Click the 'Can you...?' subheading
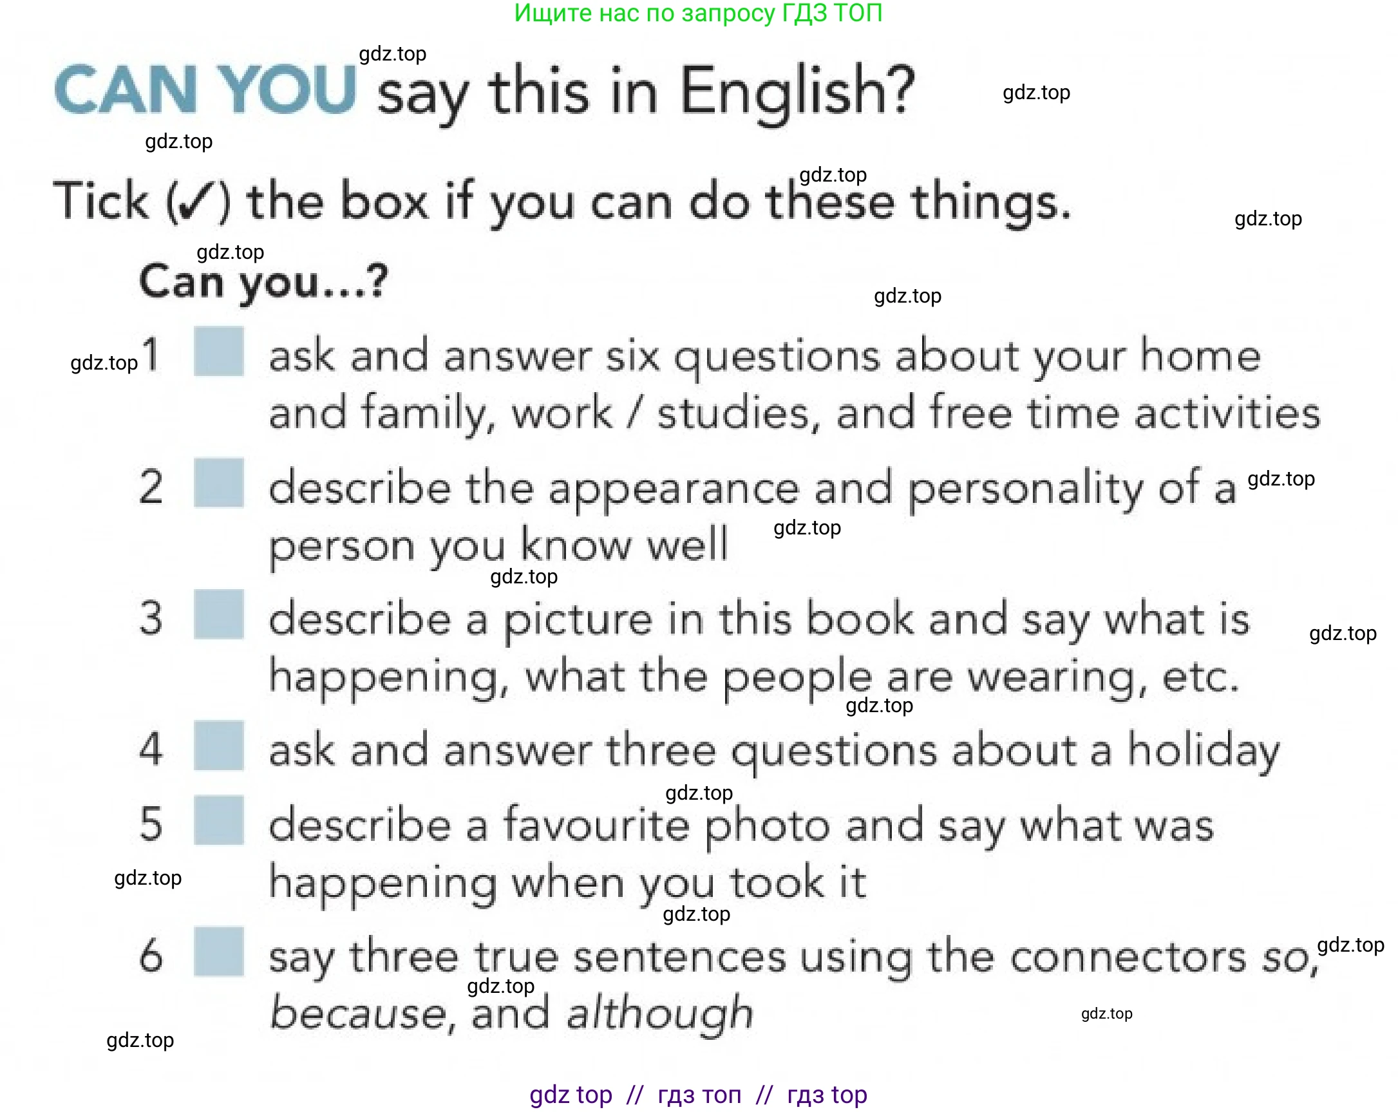The image size is (1398, 1112). [263, 281]
